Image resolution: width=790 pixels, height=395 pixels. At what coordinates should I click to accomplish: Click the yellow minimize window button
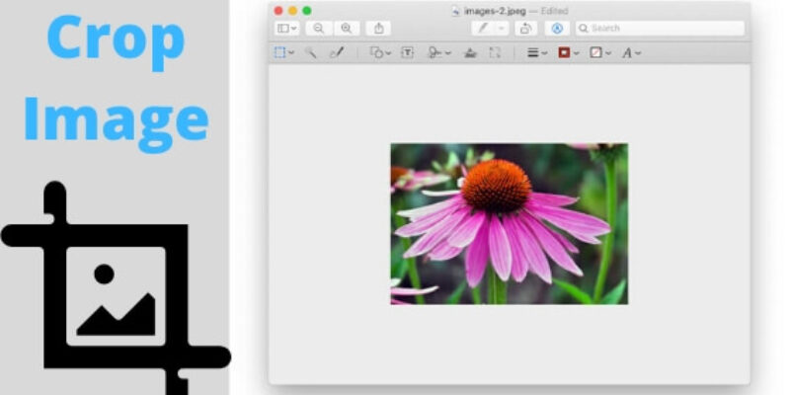click(292, 11)
